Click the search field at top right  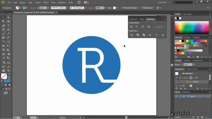(183, 2)
